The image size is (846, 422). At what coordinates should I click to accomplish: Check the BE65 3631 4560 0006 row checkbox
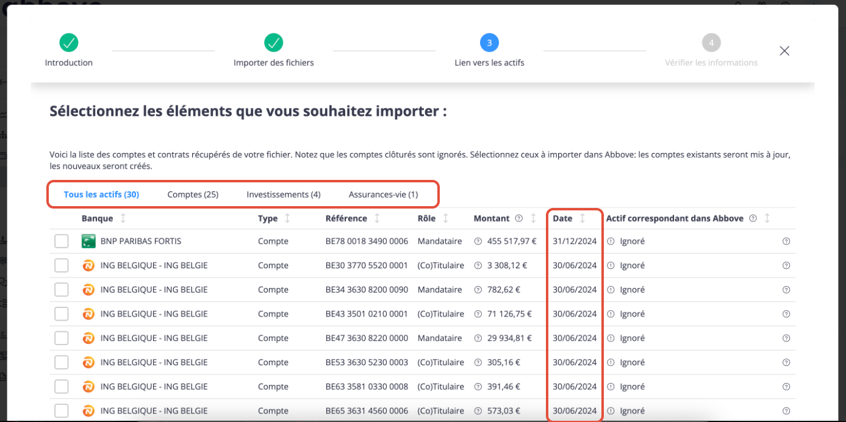click(62, 411)
